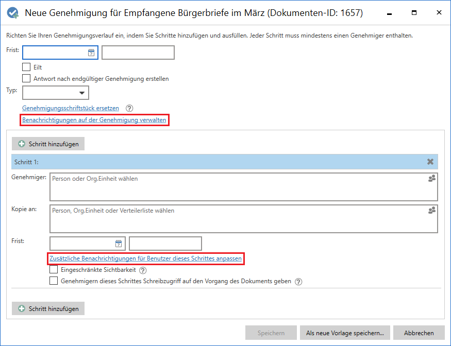The height and width of the screenshot is (346, 451).
Task: Open Genehmigungsschriftstück ersetzen link
Action: [x=71, y=108]
